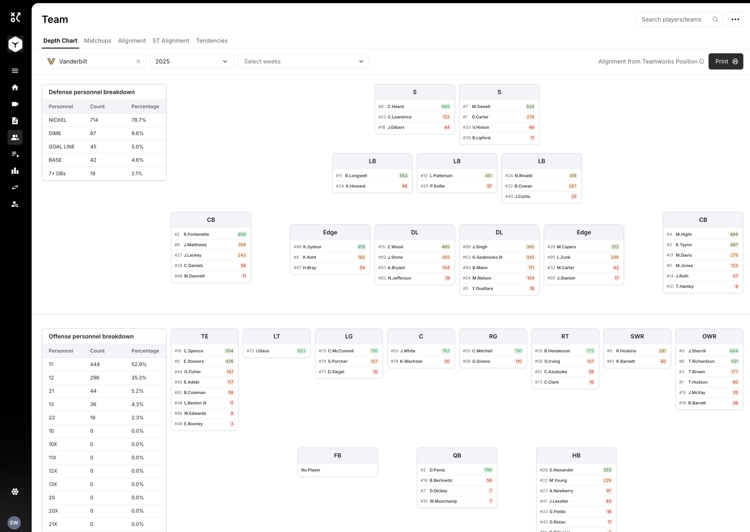Image resolution: width=750 pixels, height=532 pixels.
Task: Clear the Vanderbilt team selection
Action: coord(138,61)
